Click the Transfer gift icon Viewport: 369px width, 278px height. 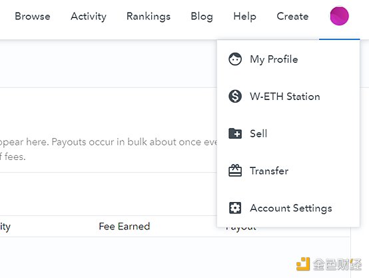[x=235, y=171]
